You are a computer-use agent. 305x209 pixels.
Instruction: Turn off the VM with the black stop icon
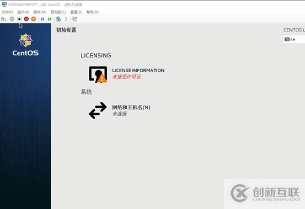click(19, 19)
